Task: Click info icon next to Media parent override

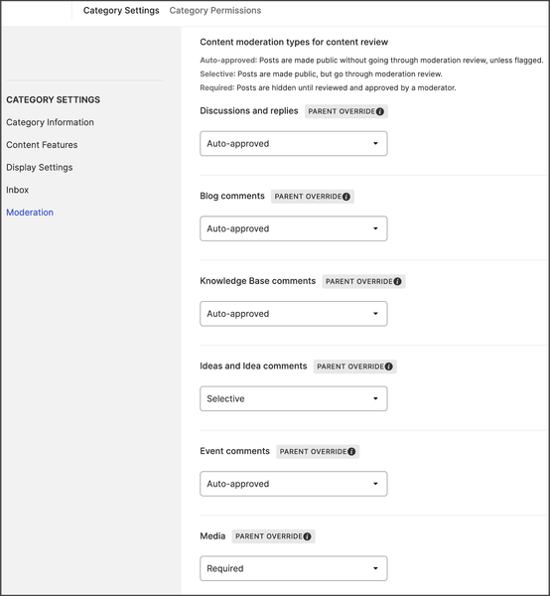Action: point(308,536)
